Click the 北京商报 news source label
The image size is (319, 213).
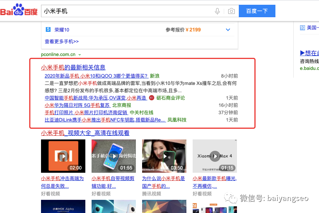[x=122, y=105]
